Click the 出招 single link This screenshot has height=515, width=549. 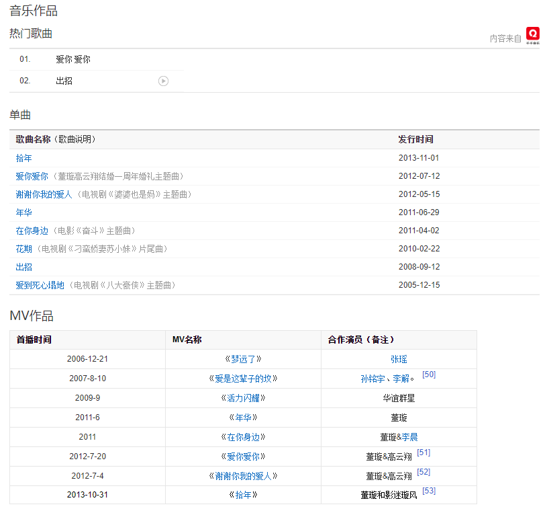(24, 267)
